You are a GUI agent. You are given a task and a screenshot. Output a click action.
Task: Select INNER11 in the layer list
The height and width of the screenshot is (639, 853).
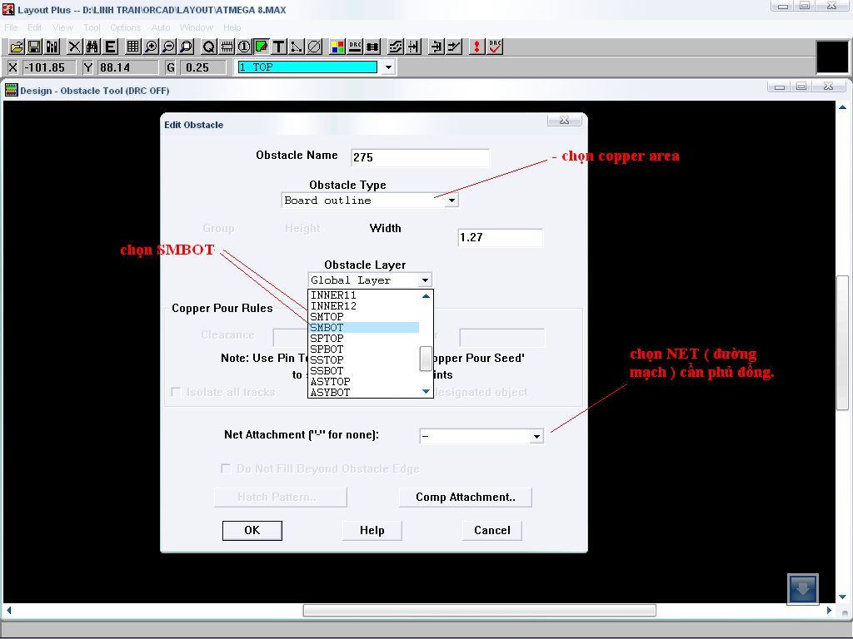pyautogui.click(x=363, y=295)
